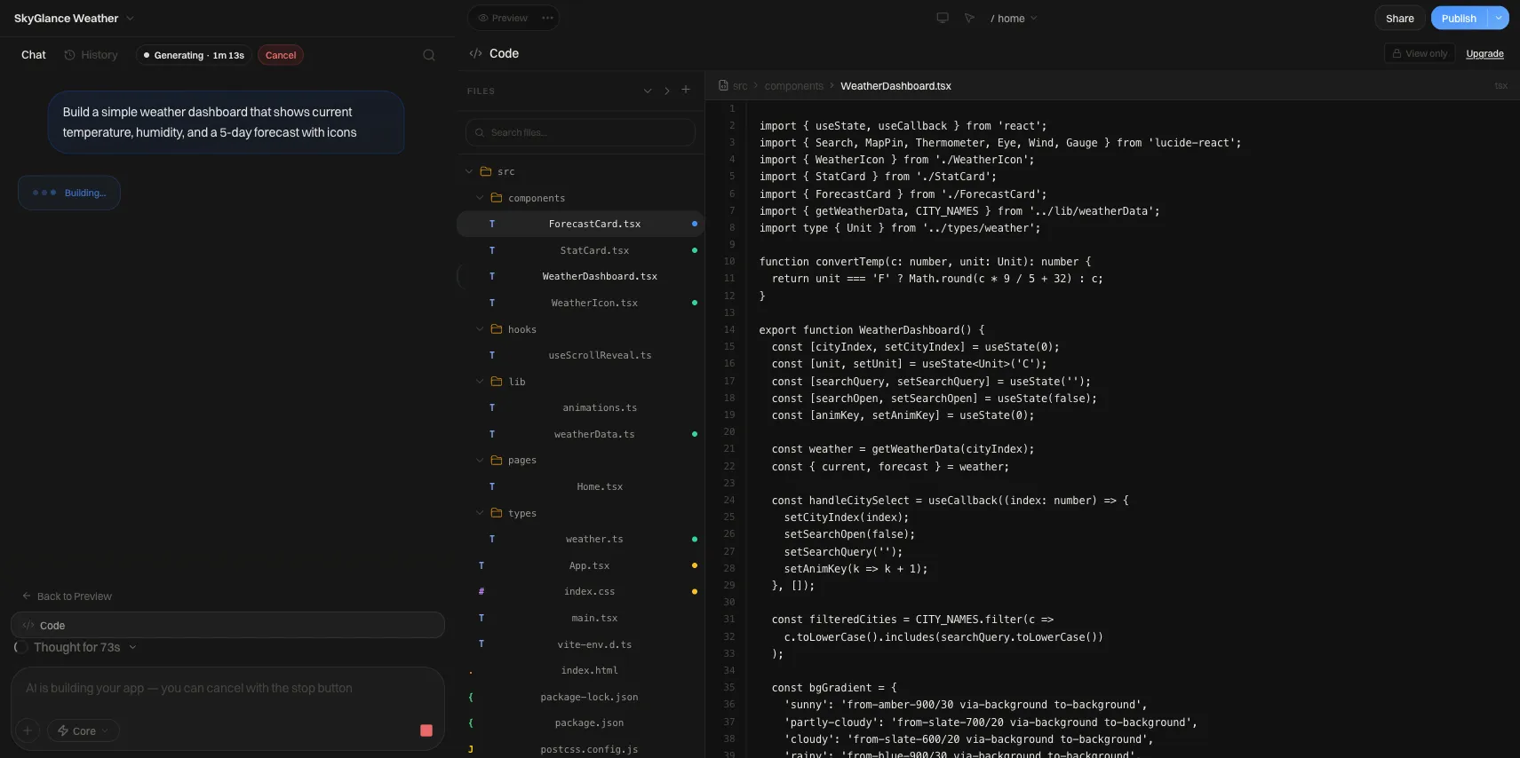The image size is (1520, 758).
Task: Click the plus attachment icon in chat input
Action: point(28,730)
